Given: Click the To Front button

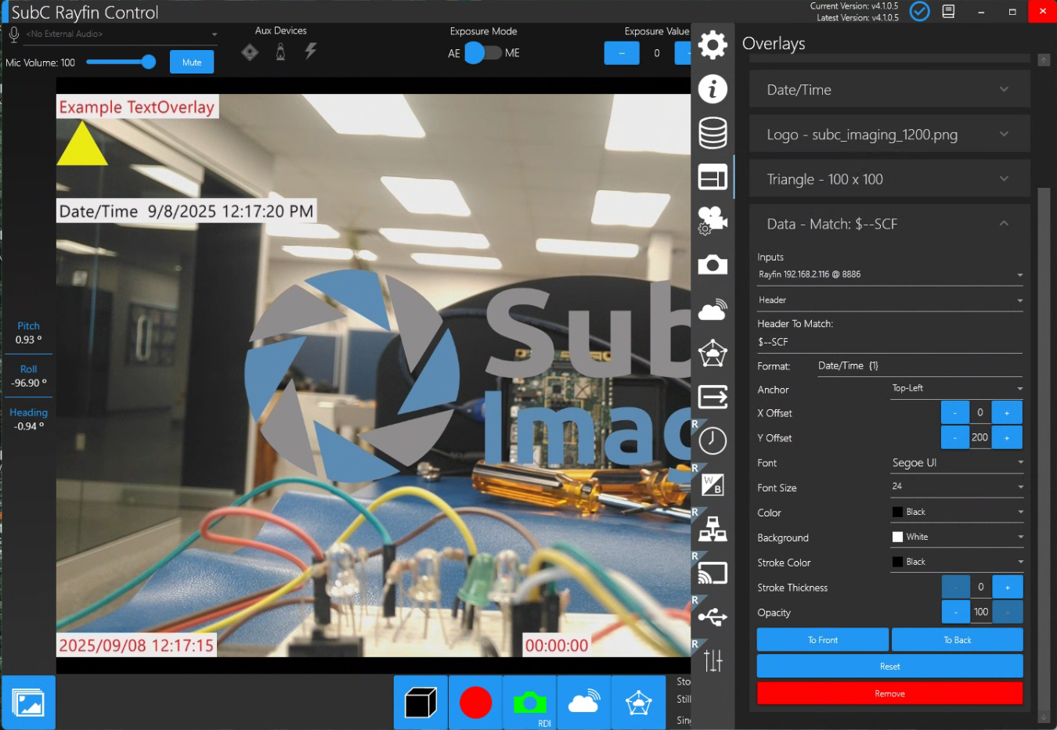Looking at the screenshot, I should click(822, 640).
